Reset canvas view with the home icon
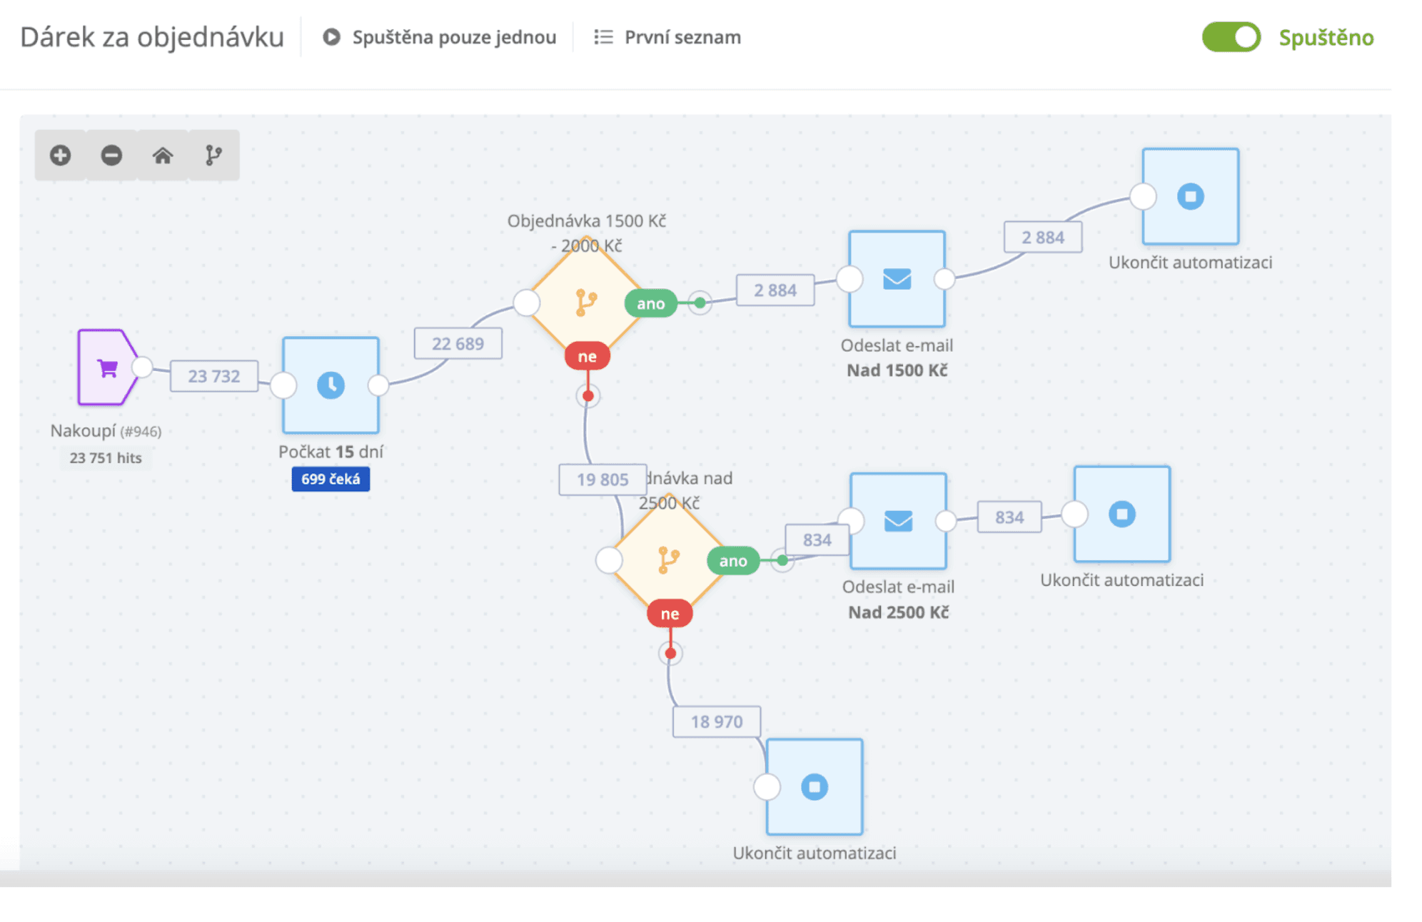 pos(163,155)
